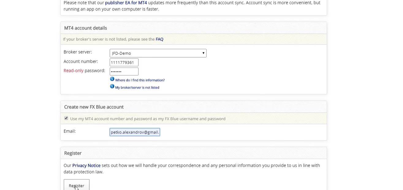Viewport: 403px width, 190px height.
Task: Click the 'Create new FX Blue account' header
Action: click(x=94, y=107)
